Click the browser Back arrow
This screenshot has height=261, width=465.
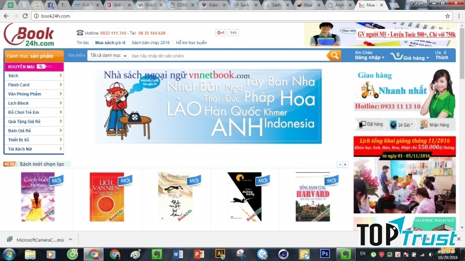6,16
